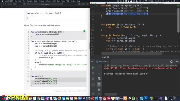Click the green inspection checkmark in the editor
Image resolution: width=180 pixels, height=101 pixels.
178,5
